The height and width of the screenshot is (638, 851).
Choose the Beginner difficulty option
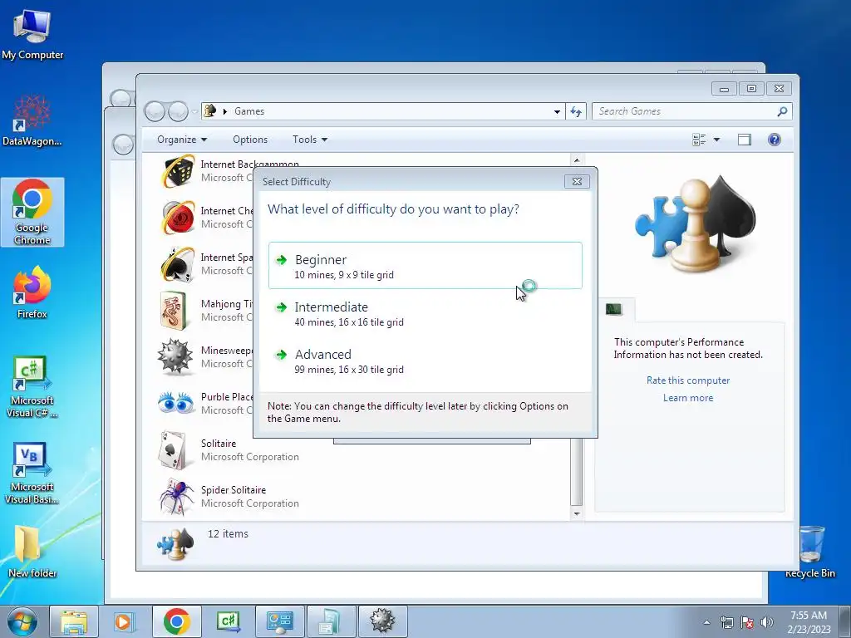(425, 266)
